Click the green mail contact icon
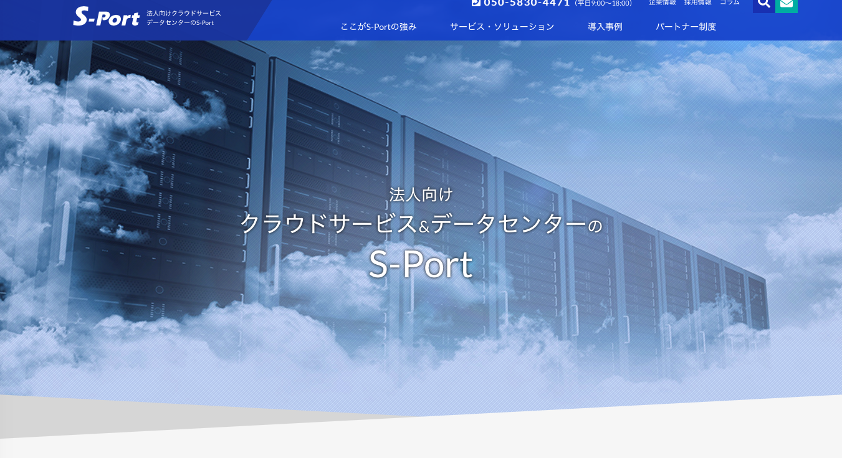Image resolution: width=842 pixels, height=458 pixels. [x=787, y=4]
